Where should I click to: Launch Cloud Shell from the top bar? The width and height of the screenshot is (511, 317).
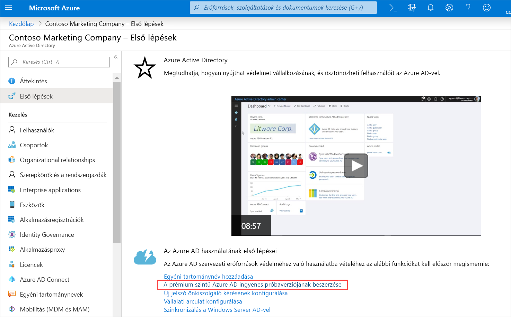pos(393,8)
